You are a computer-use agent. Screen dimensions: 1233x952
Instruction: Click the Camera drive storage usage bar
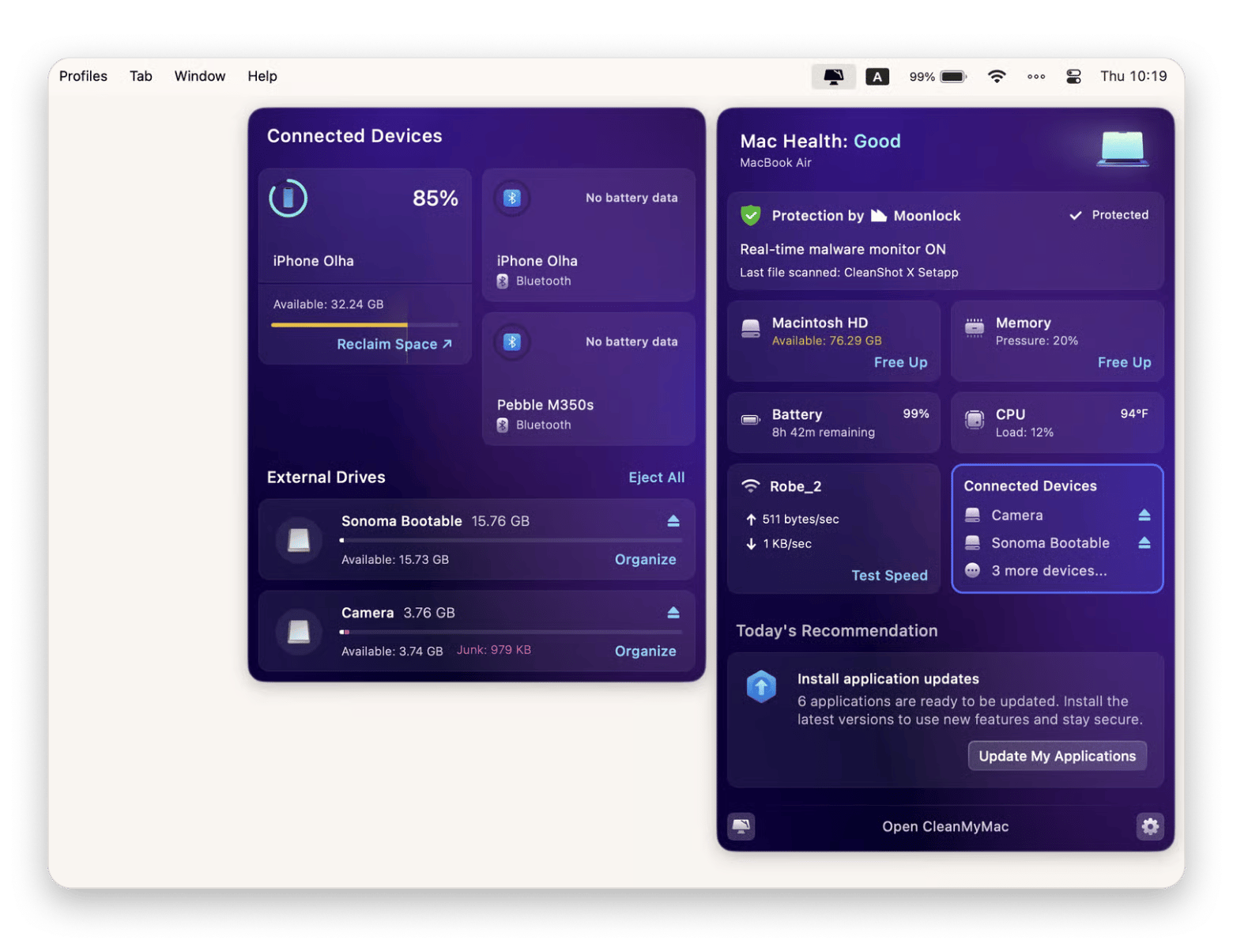[511, 633]
